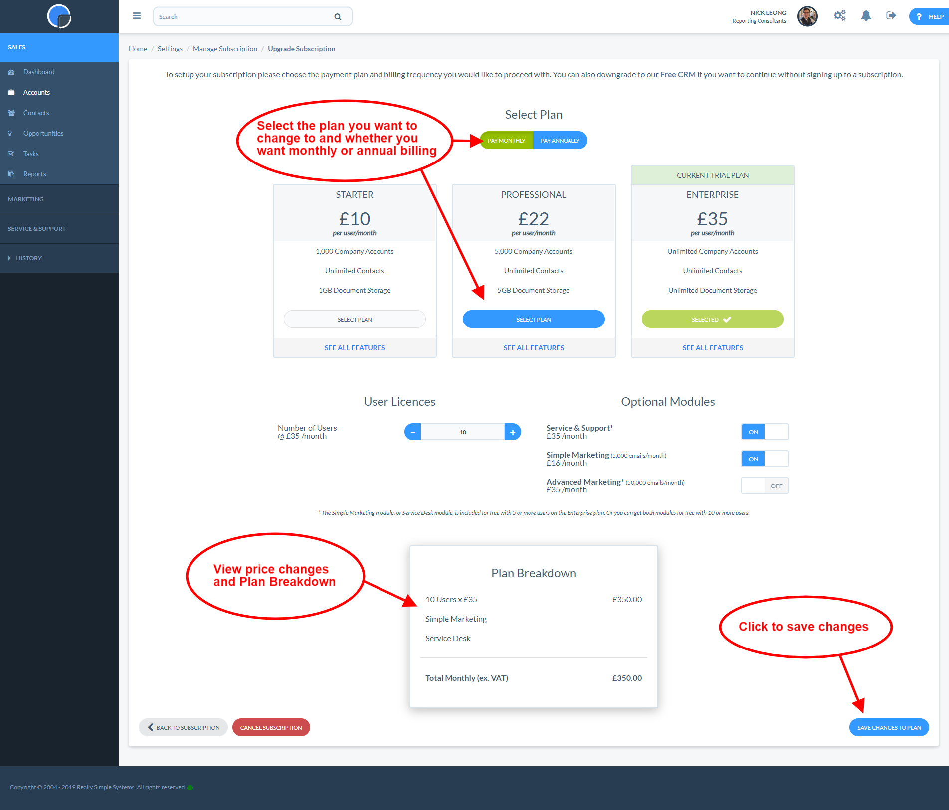Click the '10 Users x £35' line

(451, 600)
